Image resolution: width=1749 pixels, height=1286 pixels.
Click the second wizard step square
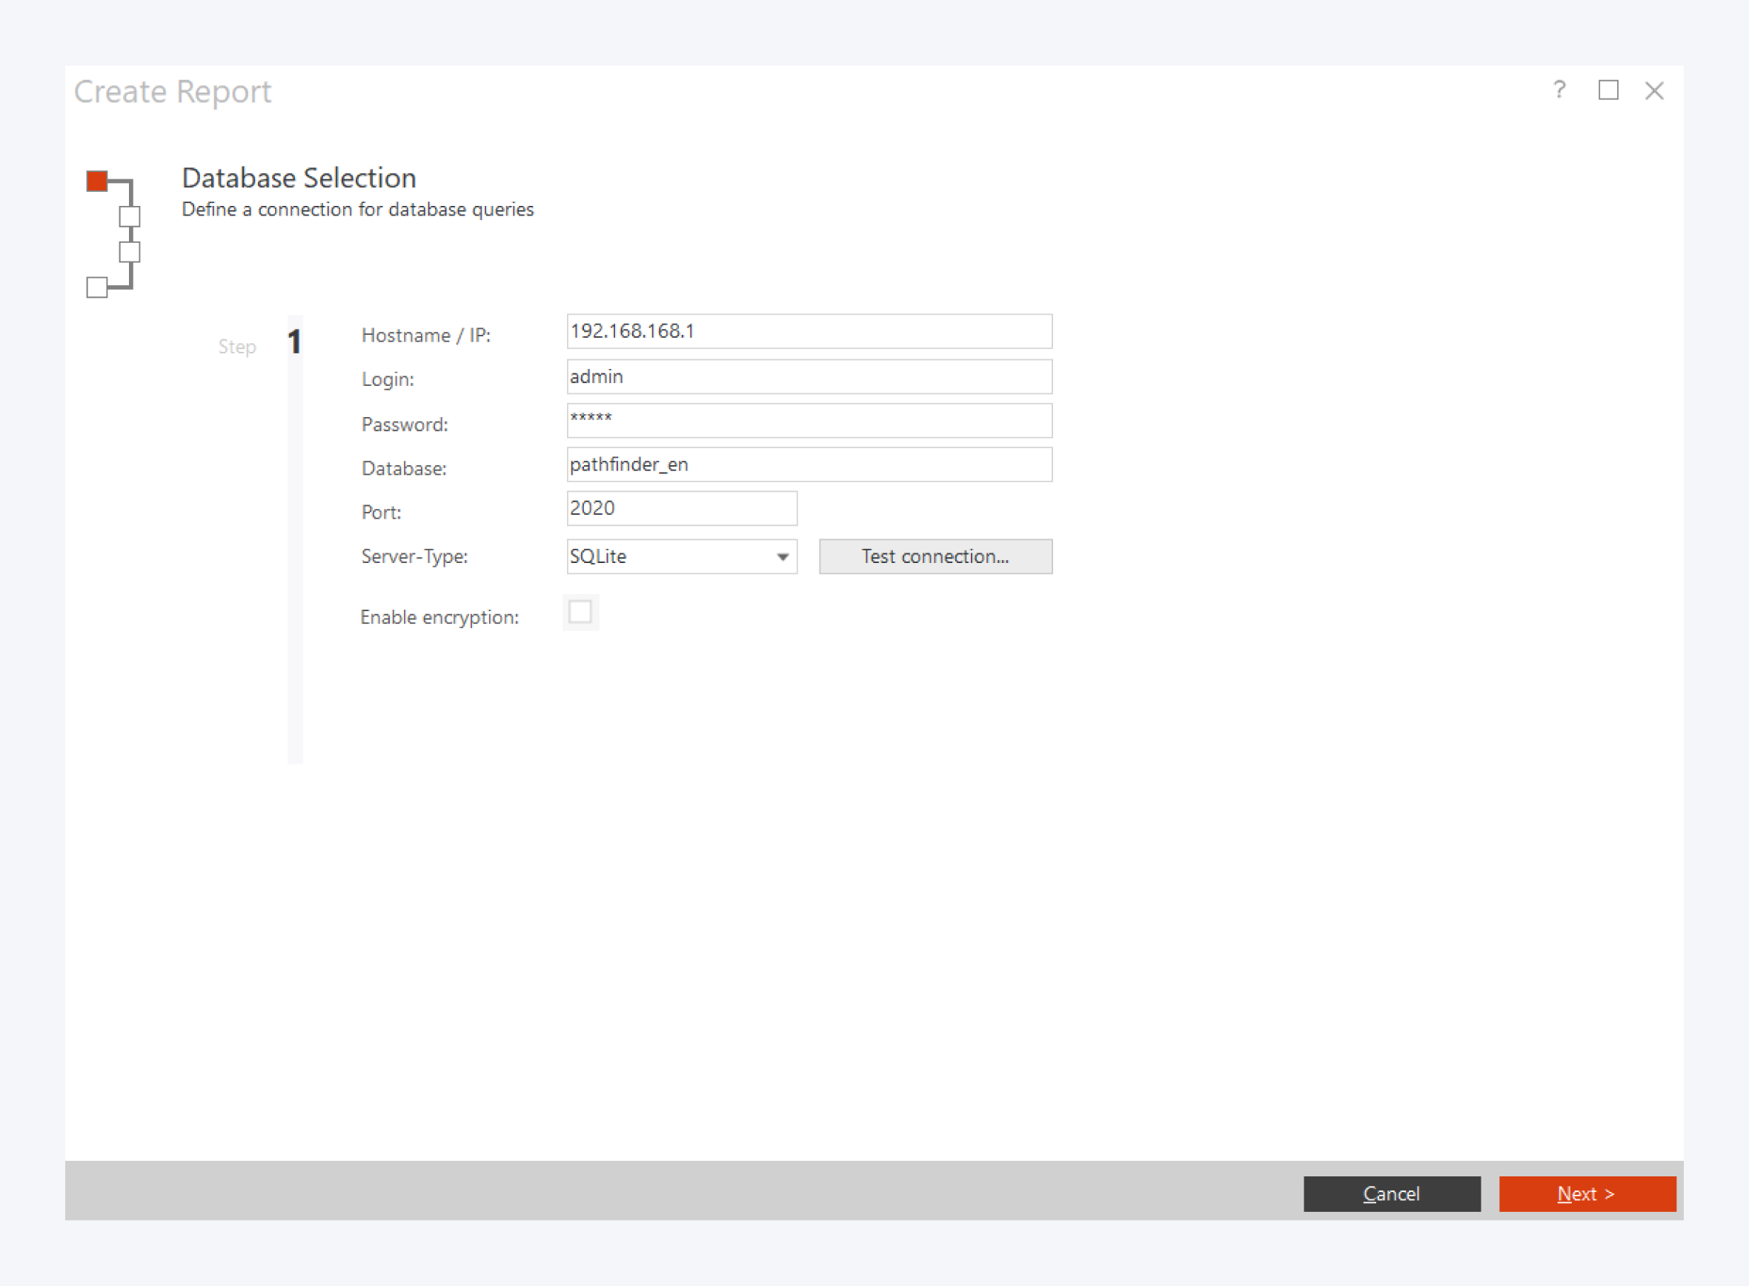[x=130, y=216]
